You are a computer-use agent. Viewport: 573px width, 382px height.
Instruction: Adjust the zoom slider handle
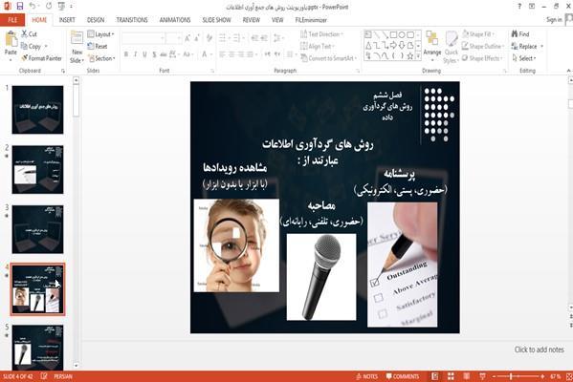click(x=511, y=376)
